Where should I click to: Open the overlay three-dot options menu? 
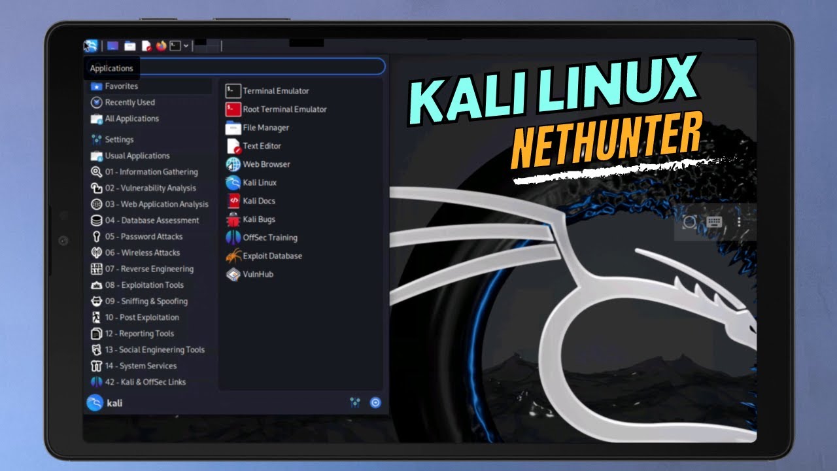click(x=739, y=222)
